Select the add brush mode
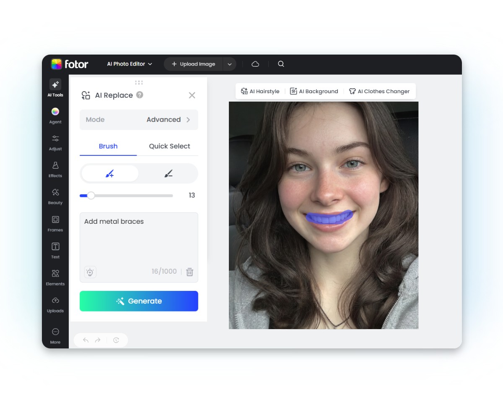The image size is (503, 403). [x=110, y=173]
